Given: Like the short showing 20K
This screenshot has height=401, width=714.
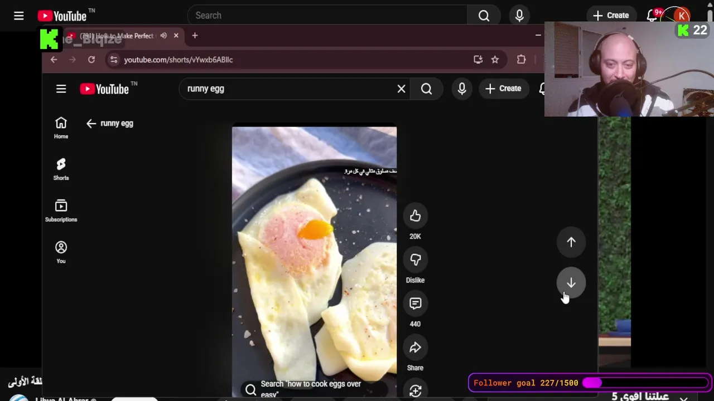Looking at the screenshot, I should coord(415,216).
